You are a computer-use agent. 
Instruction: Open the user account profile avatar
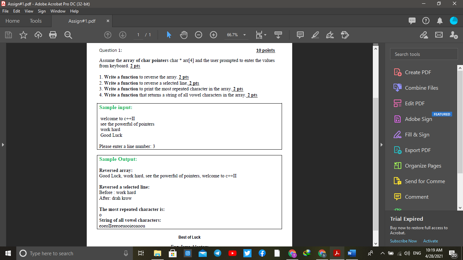(x=454, y=21)
